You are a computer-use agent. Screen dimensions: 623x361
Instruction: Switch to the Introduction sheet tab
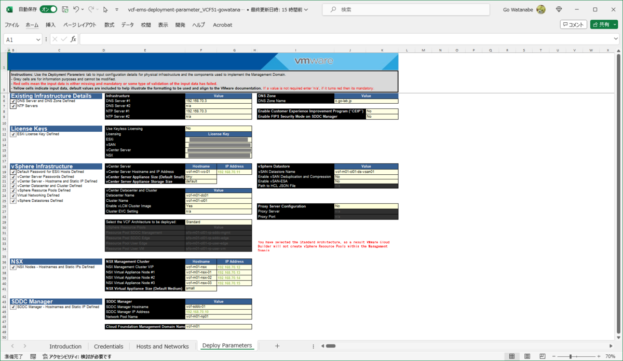[65, 346]
